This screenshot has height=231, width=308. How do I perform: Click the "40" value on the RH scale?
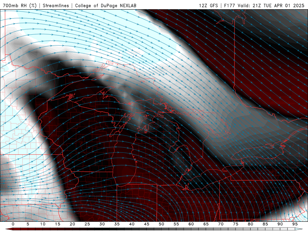[132, 224]
